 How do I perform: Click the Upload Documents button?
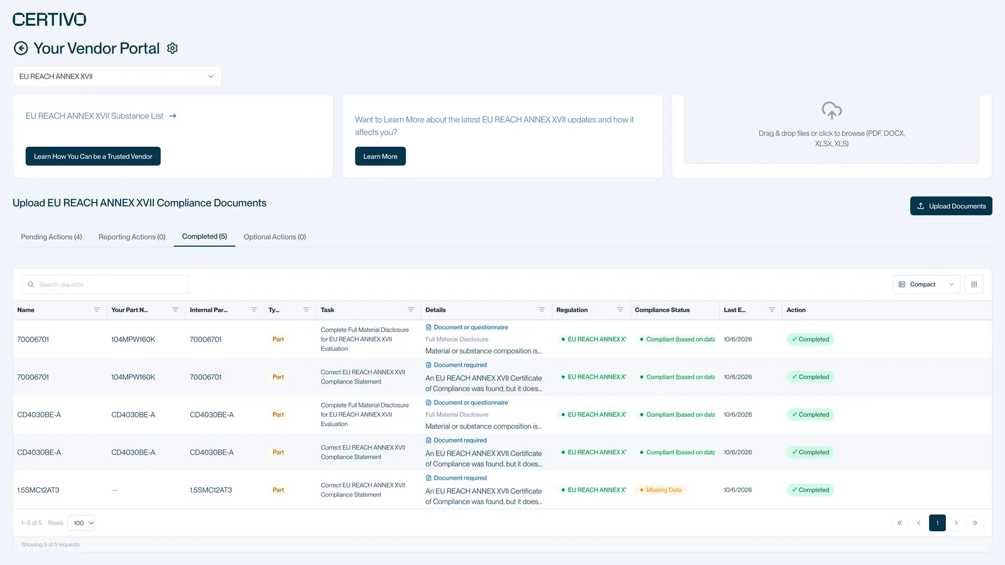pyautogui.click(x=951, y=206)
